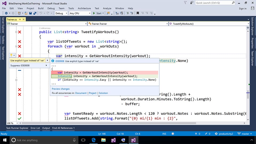Click the comment out lines icon
This screenshot has width=256, height=144.
pyautogui.click(x=127, y=13)
